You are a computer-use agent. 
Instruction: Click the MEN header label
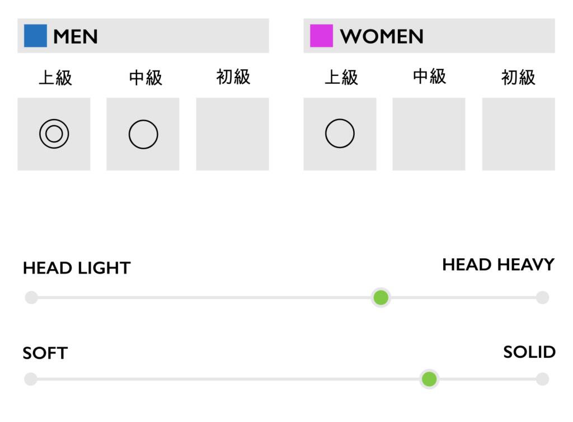76,37
